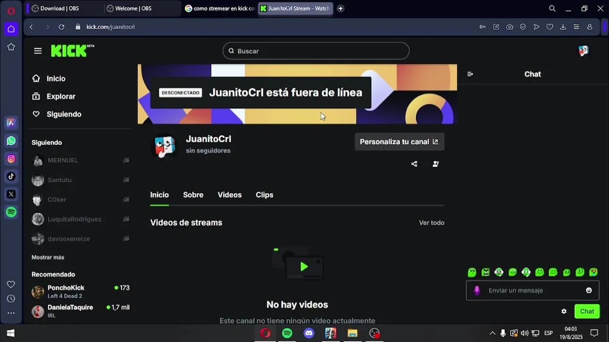
Task: Show hidden Windows tray icons
Action: click(x=492, y=333)
